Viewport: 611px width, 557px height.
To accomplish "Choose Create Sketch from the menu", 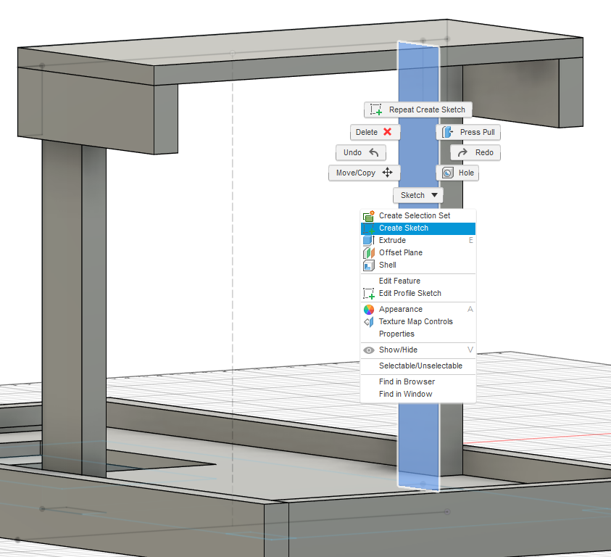I will [x=404, y=228].
